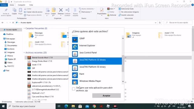Screen dimensions: 194x109
Task: Open the Nuevo elemento dropdown
Action: click(x=87, y=9)
